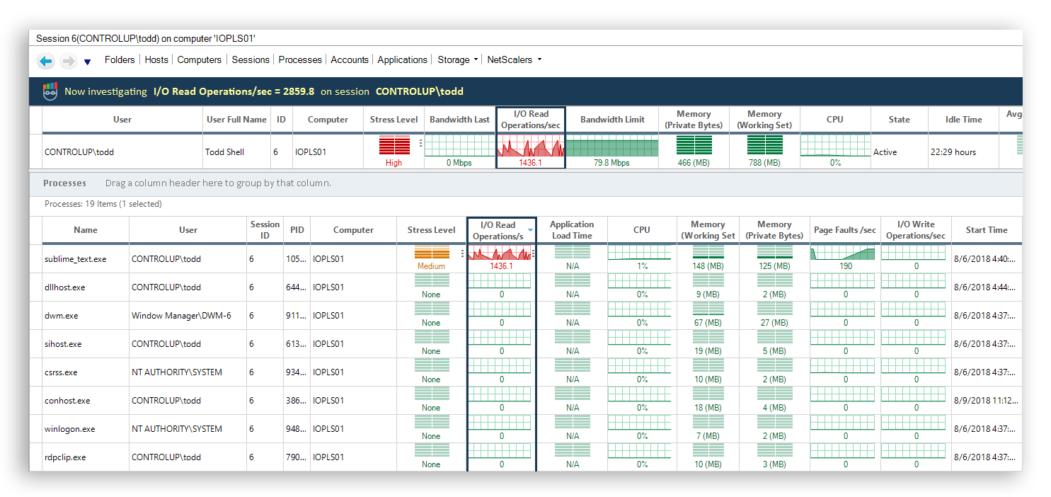1051x497 pixels.
Task: Click the blue back navigation arrow
Action: point(46,62)
